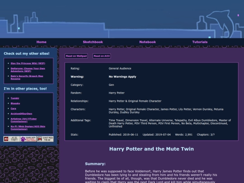Click the Updated: 2019-07-04 stat
This screenshot has height=183, width=244.
(156, 135)
